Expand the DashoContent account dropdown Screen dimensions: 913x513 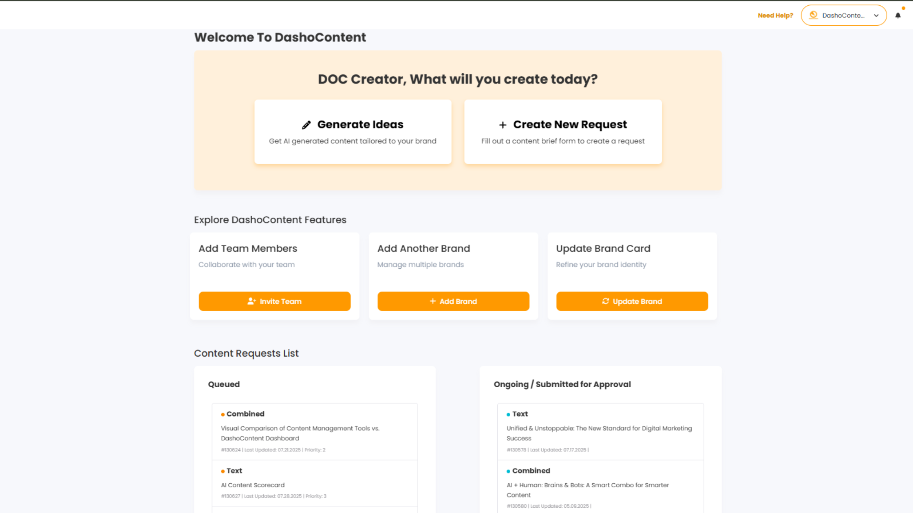click(876, 15)
